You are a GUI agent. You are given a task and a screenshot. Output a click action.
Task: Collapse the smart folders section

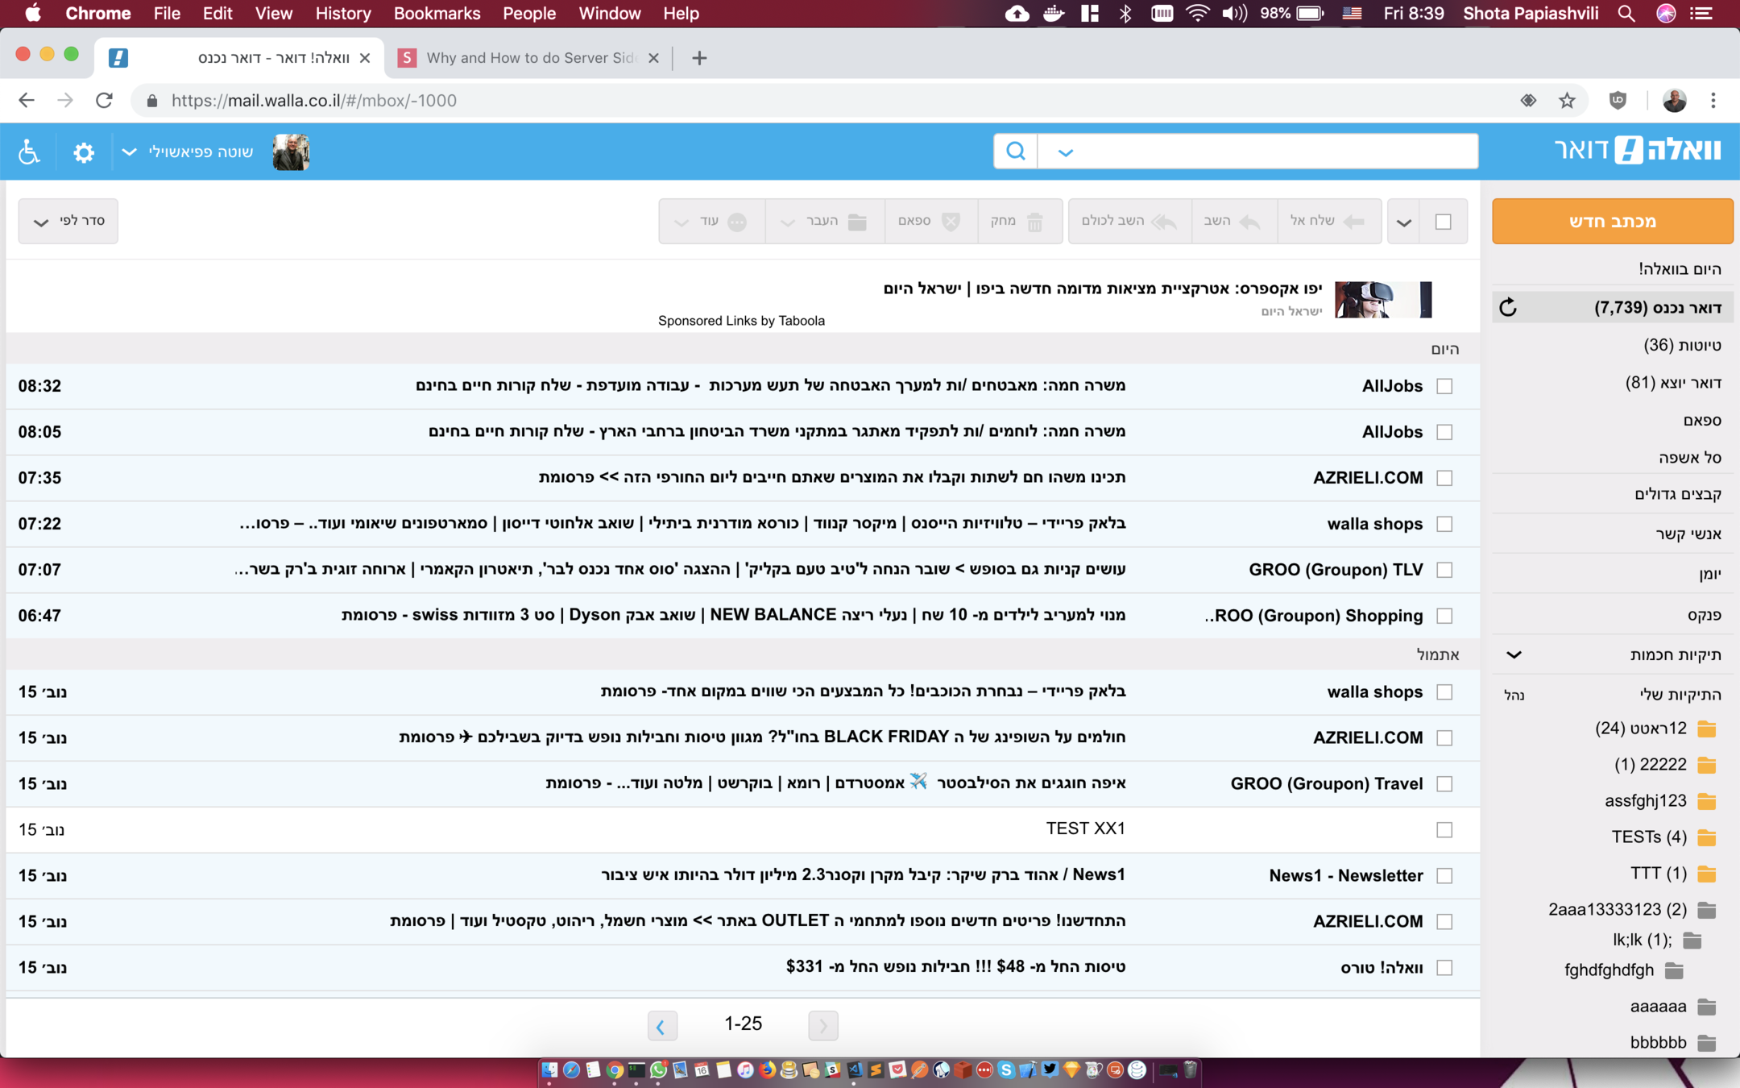(x=1514, y=654)
